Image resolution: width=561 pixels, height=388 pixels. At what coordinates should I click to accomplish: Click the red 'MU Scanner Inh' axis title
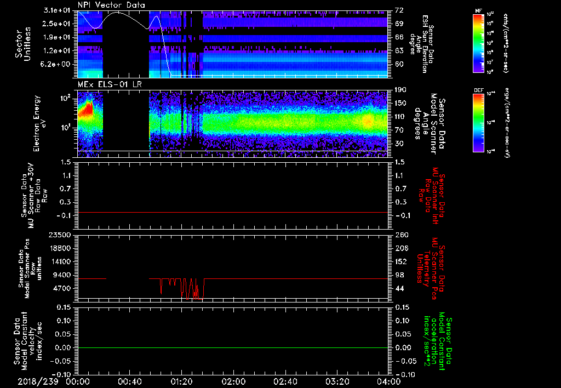click(x=431, y=196)
